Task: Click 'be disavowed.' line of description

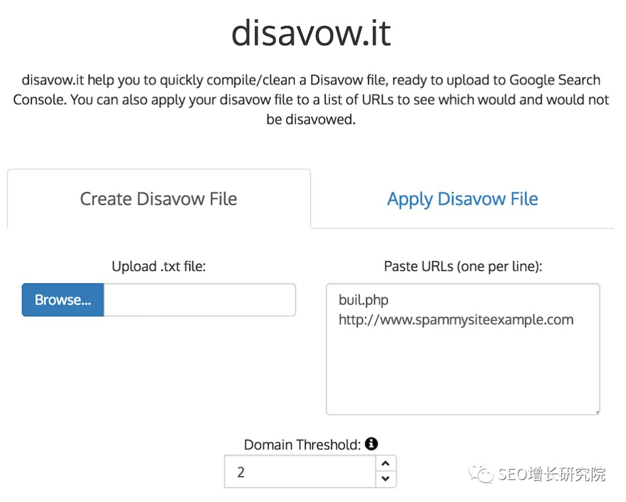Action: (311, 119)
